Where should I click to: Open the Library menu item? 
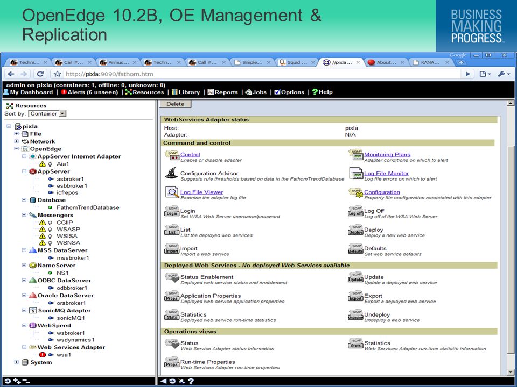(x=186, y=92)
